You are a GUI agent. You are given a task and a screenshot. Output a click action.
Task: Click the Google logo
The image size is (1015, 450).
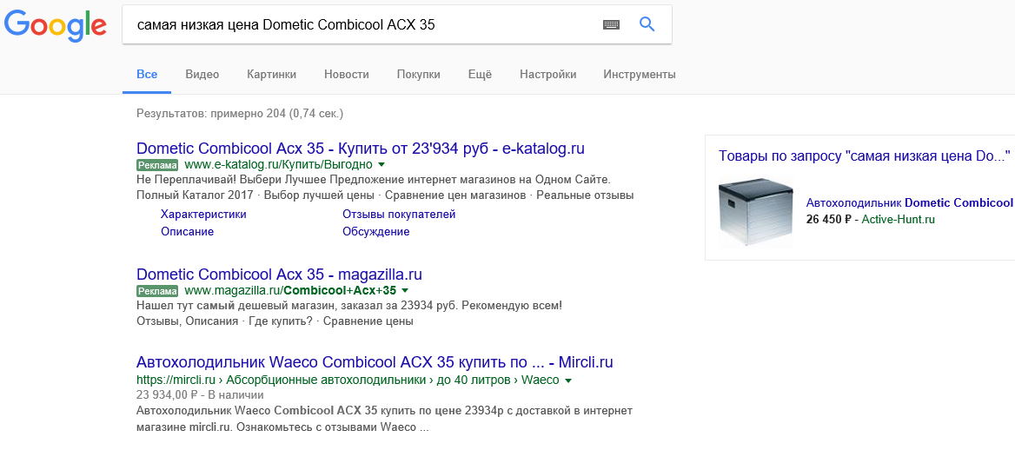pyautogui.click(x=55, y=25)
